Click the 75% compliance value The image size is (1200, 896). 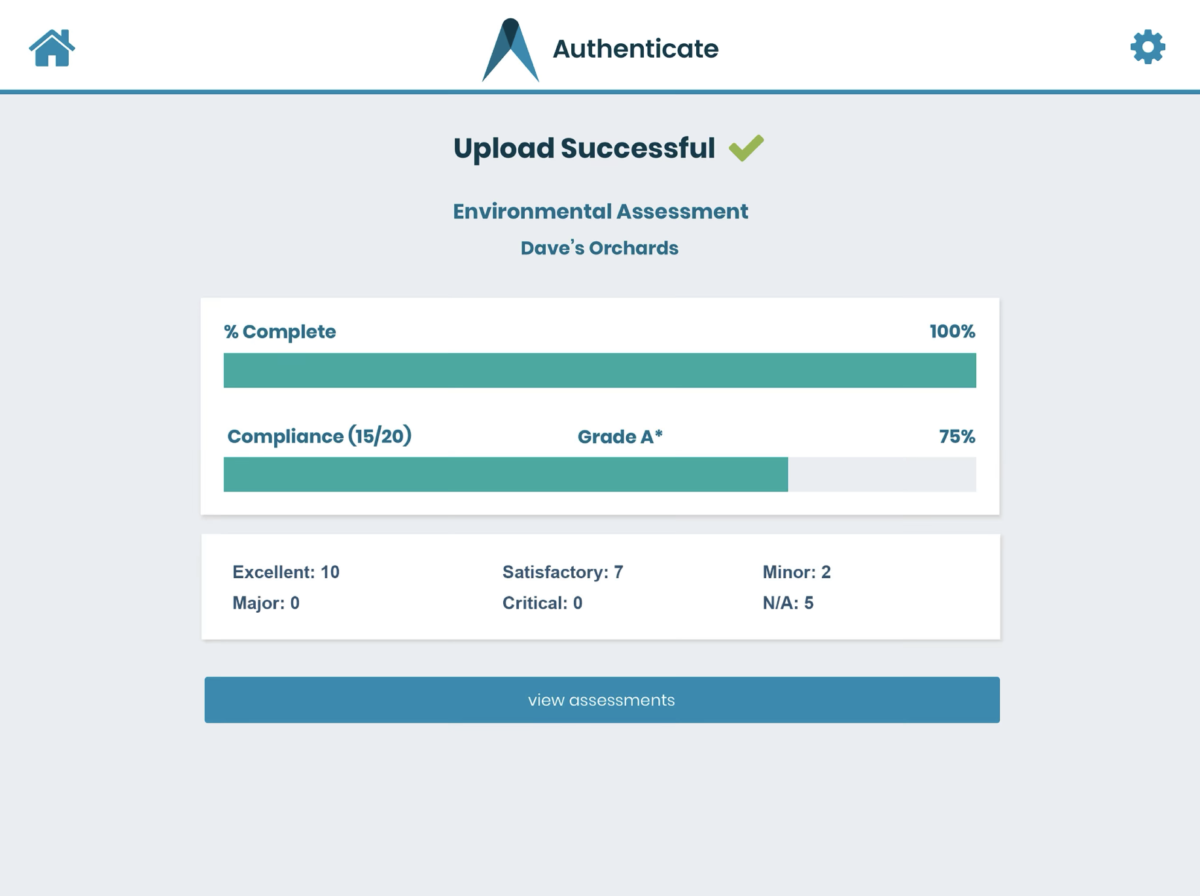click(957, 437)
